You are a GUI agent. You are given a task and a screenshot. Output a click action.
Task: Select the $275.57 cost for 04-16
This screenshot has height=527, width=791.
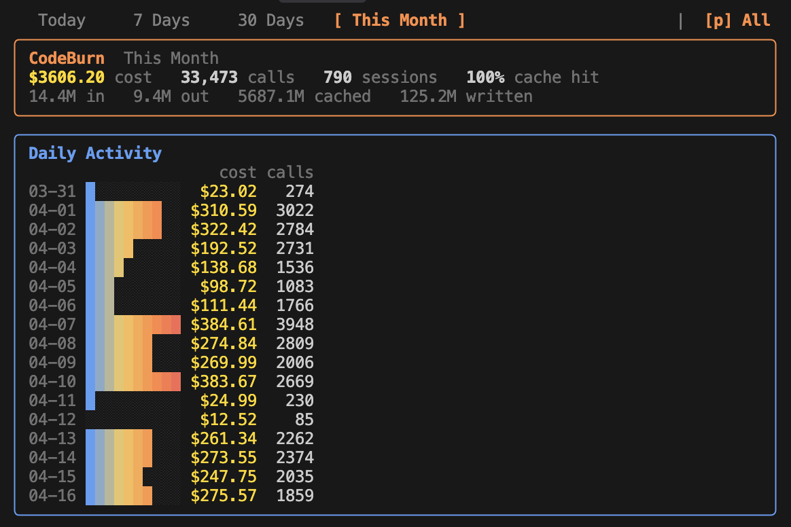tap(224, 496)
